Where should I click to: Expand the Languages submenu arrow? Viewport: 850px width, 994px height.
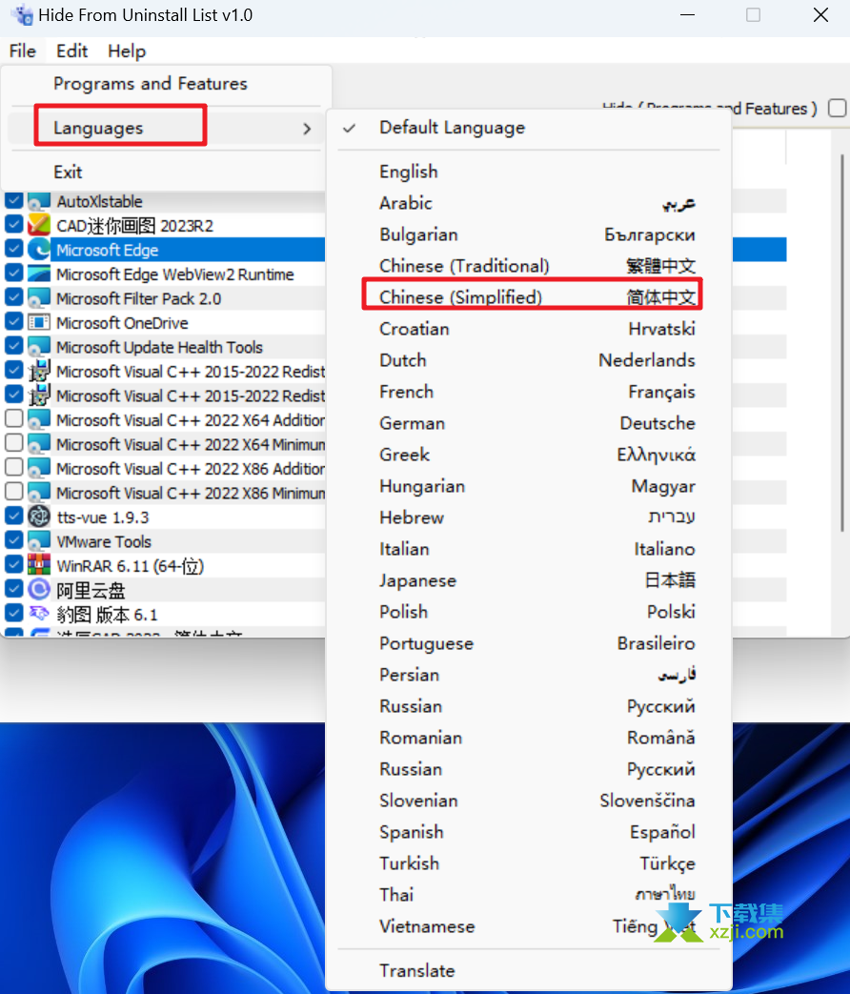click(x=307, y=129)
